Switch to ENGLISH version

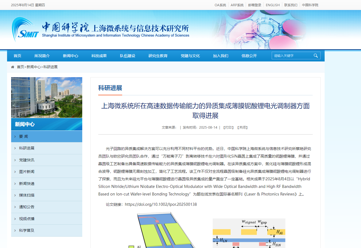tap(273, 5)
